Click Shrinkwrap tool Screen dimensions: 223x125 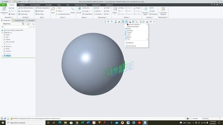click(23, 14)
